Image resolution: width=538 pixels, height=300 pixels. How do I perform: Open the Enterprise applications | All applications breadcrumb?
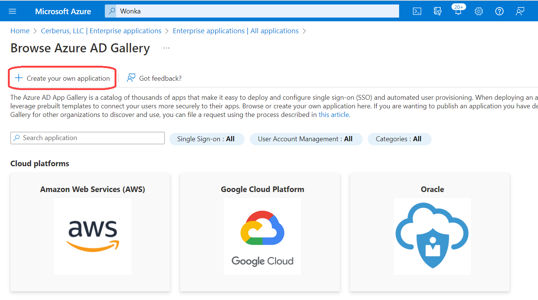pos(235,31)
